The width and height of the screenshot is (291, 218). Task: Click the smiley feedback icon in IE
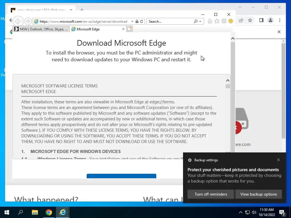[231, 21]
